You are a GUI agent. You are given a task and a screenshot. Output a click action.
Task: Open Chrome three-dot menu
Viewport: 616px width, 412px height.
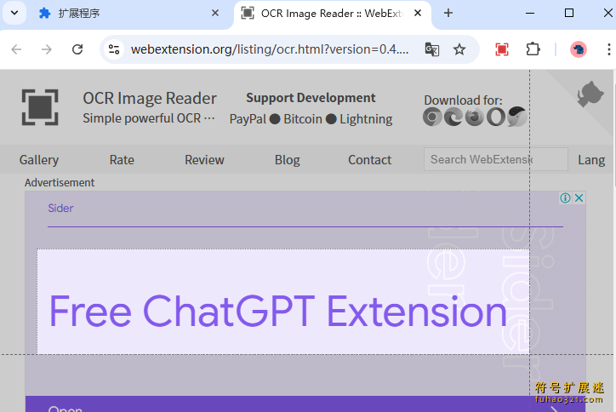tap(608, 49)
